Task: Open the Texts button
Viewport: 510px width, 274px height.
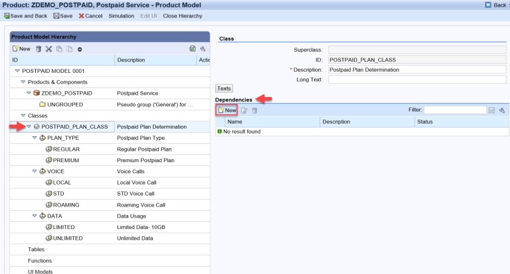Action: click(224, 88)
